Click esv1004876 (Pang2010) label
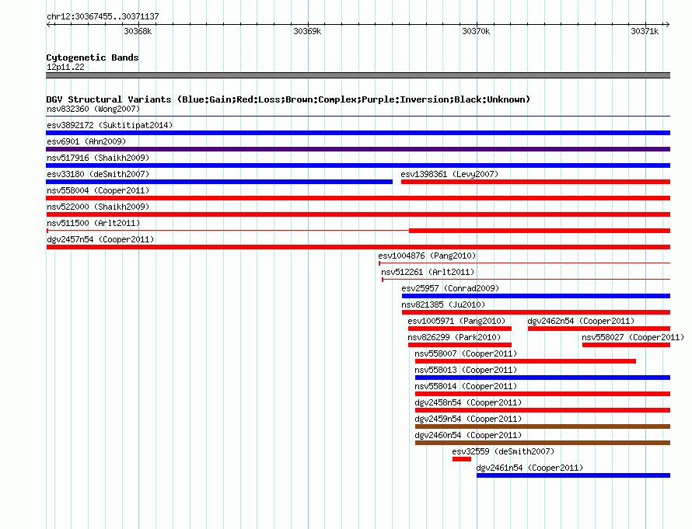 click(x=427, y=256)
